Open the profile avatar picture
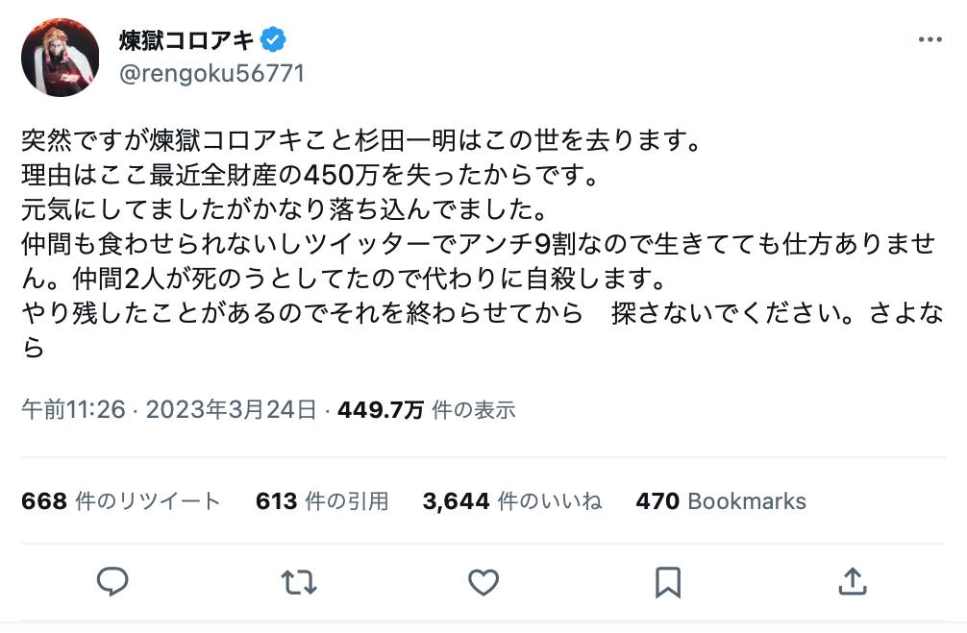The image size is (967, 633). (61, 57)
